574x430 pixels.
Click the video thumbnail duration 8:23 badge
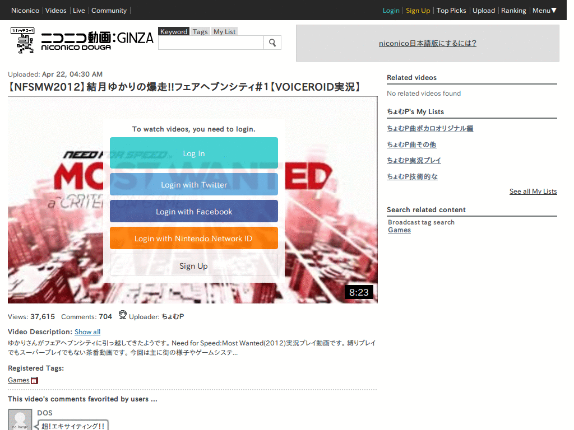[359, 292]
